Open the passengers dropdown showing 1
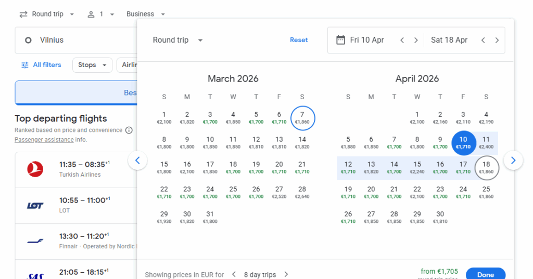 pyautogui.click(x=101, y=14)
